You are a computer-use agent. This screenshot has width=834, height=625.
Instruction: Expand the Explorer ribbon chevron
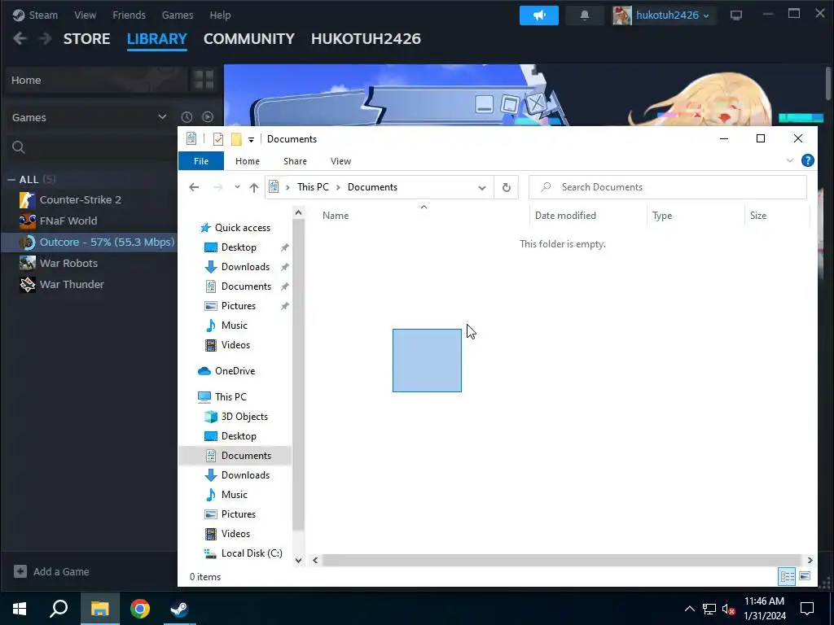click(790, 160)
